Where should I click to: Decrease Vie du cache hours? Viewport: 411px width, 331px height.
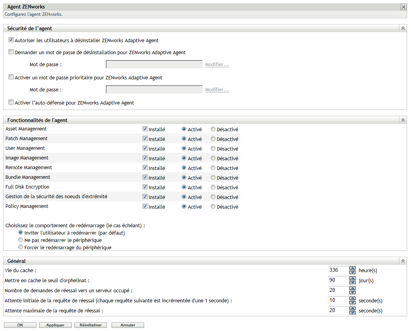click(353, 272)
